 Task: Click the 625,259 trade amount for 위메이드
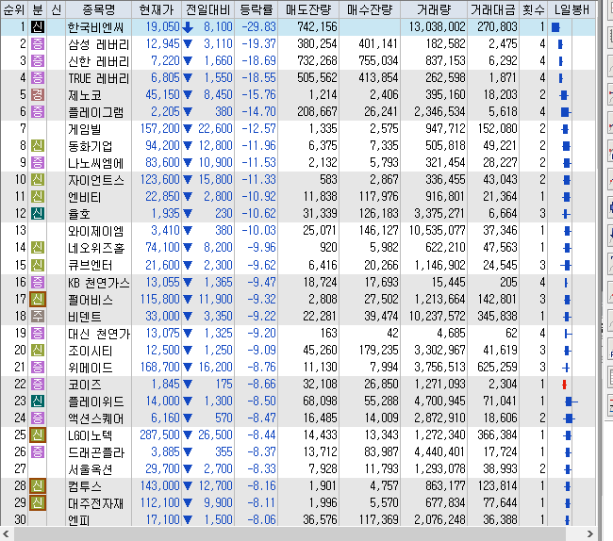click(x=497, y=368)
